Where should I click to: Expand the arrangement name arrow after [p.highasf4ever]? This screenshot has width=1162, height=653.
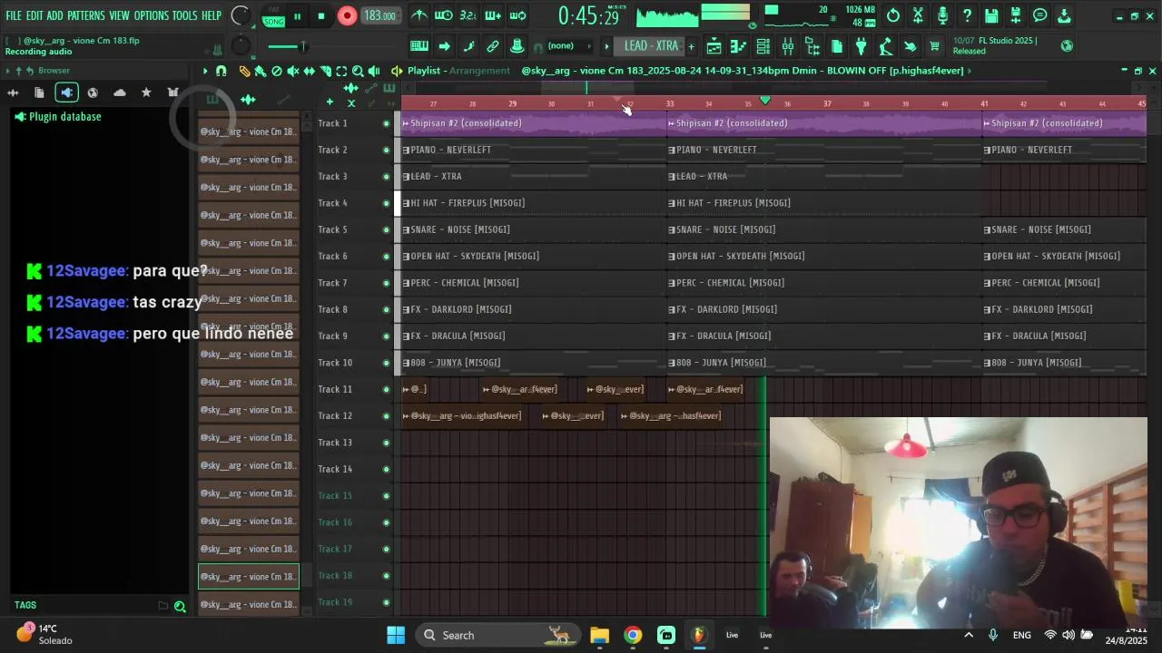(x=970, y=71)
